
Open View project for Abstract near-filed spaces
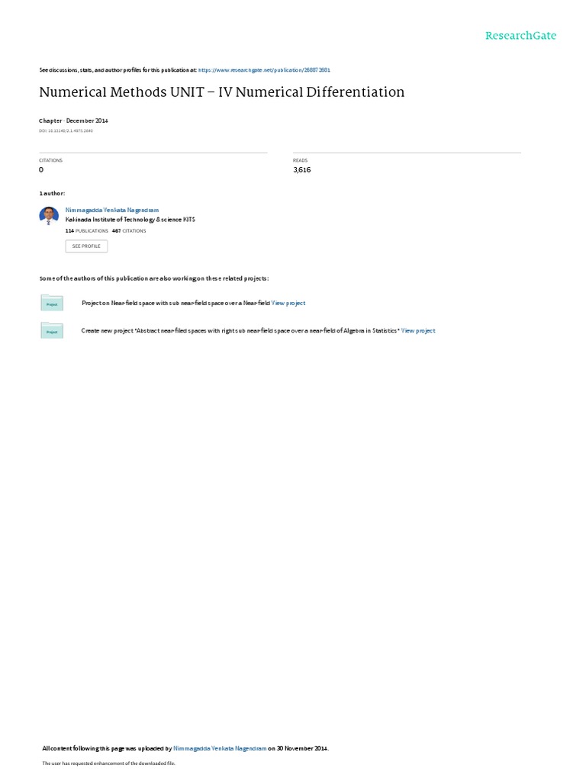[x=418, y=331]
